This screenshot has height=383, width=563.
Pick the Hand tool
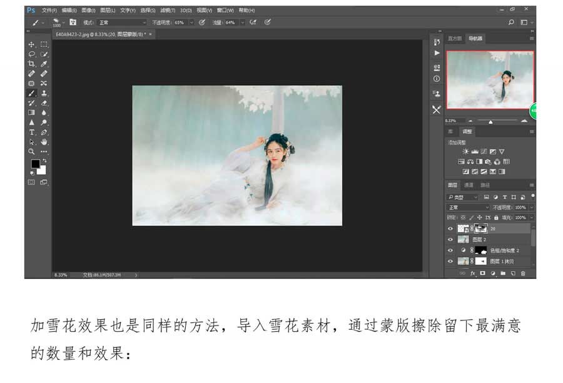click(44, 142)
